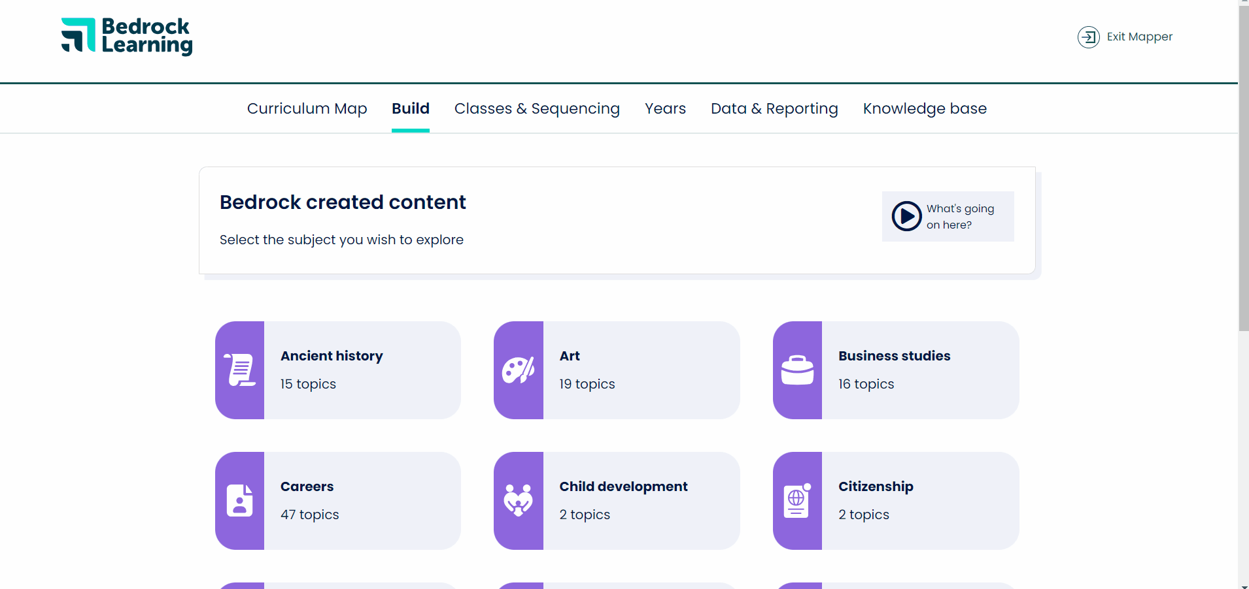This screenshot has height=589, width=1249.
Task: Click '19 topics' under Art
Action: point(587,384)
